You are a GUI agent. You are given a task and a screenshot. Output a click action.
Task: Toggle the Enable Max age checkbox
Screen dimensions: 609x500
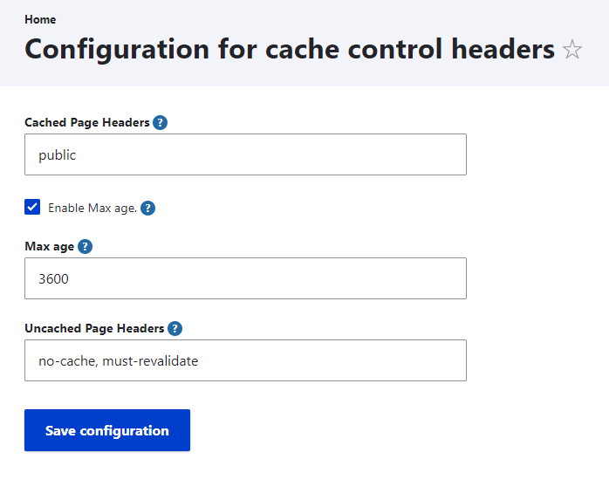[32, 207]
